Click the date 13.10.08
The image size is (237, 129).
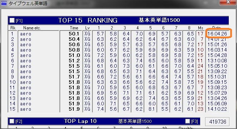[217, 61]
